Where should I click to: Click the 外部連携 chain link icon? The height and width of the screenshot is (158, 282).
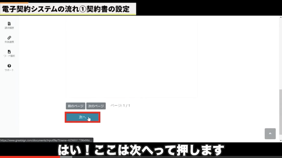[x=9, y=38]
